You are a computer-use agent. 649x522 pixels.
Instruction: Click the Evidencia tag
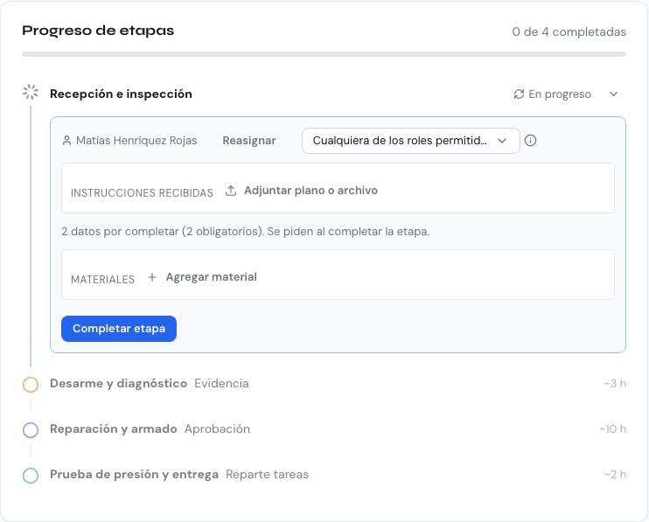[221, 384]
